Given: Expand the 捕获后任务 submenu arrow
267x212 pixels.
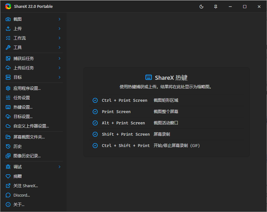Looking at the screenshot, I should pyautogui.click(x=59, y=58).
